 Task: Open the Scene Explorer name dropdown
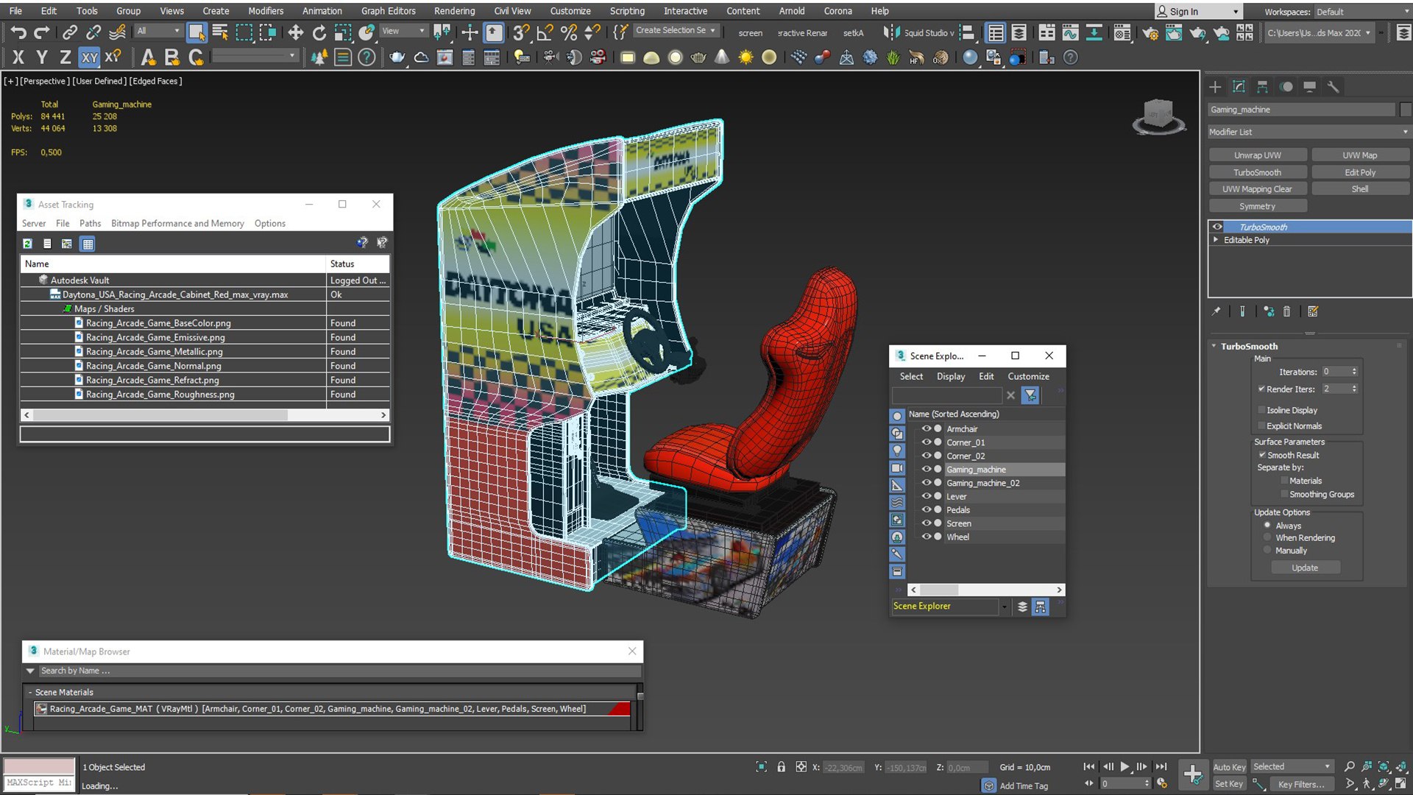click(x=1005, y=607)
